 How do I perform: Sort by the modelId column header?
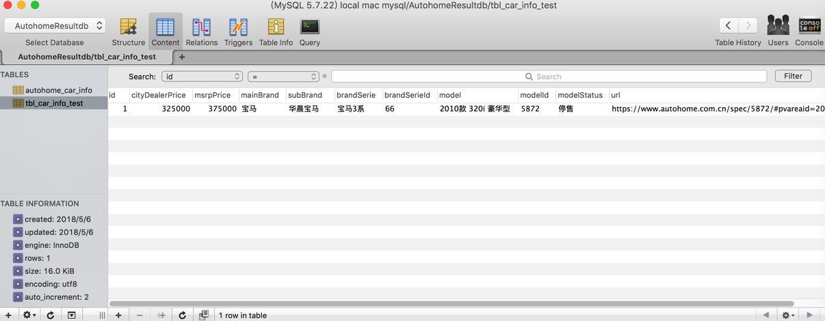(536, 95)
